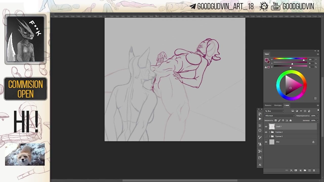Create a new group folder icon
This screenshot has height=182, width=324.
click(x=305, y=170)
